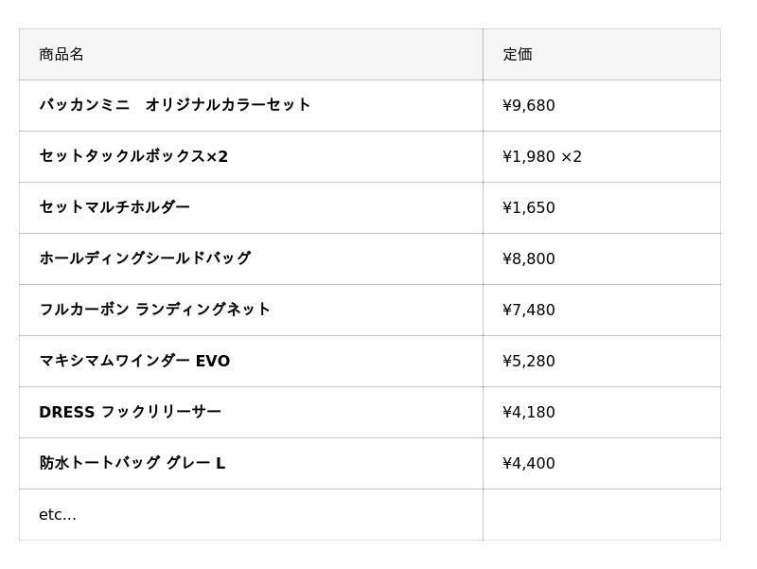The height and width of the screenshot is (569, 757).
Task: Select 防水トートバッグ グレー L product name
Action: [x=132, y=463]
